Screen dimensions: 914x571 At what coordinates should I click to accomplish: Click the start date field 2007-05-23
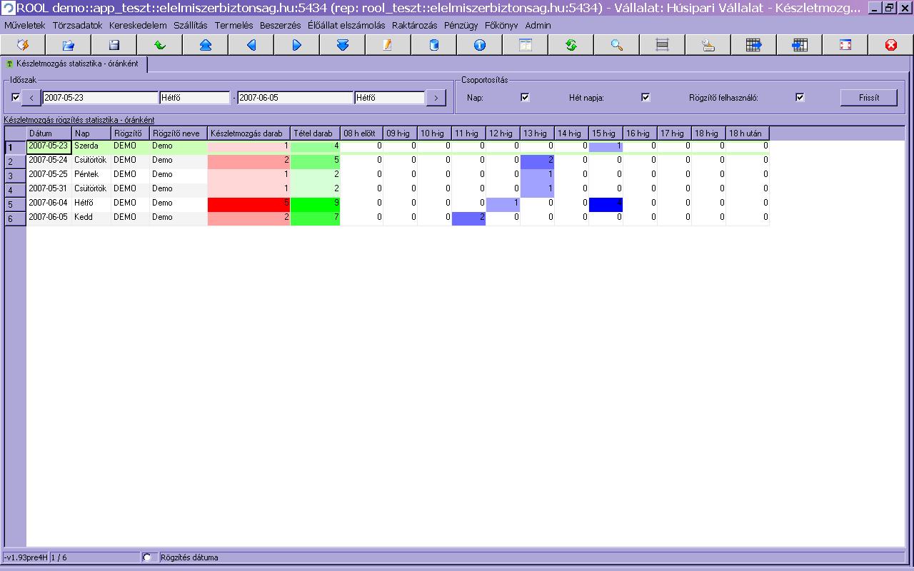[x=100, y=98]
